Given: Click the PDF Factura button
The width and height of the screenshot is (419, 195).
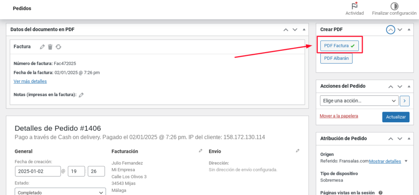Looking at the screenshot, I should (339, 46).
